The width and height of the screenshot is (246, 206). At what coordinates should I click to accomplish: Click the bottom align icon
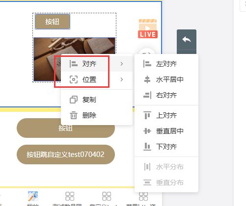pos(147,147)
